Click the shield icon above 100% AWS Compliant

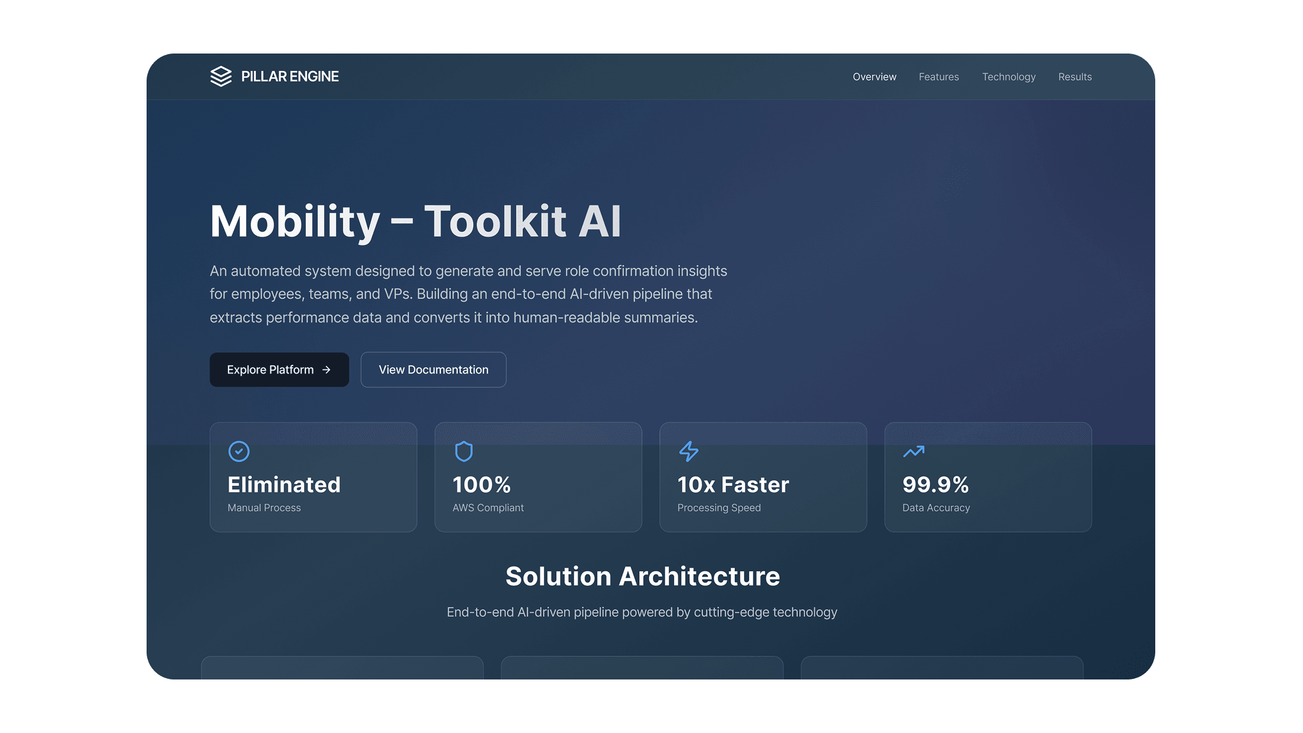(464, 451)
